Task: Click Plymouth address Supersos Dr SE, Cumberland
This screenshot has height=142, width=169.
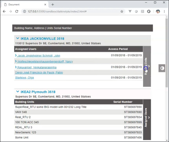Action: tap(53, 97)
